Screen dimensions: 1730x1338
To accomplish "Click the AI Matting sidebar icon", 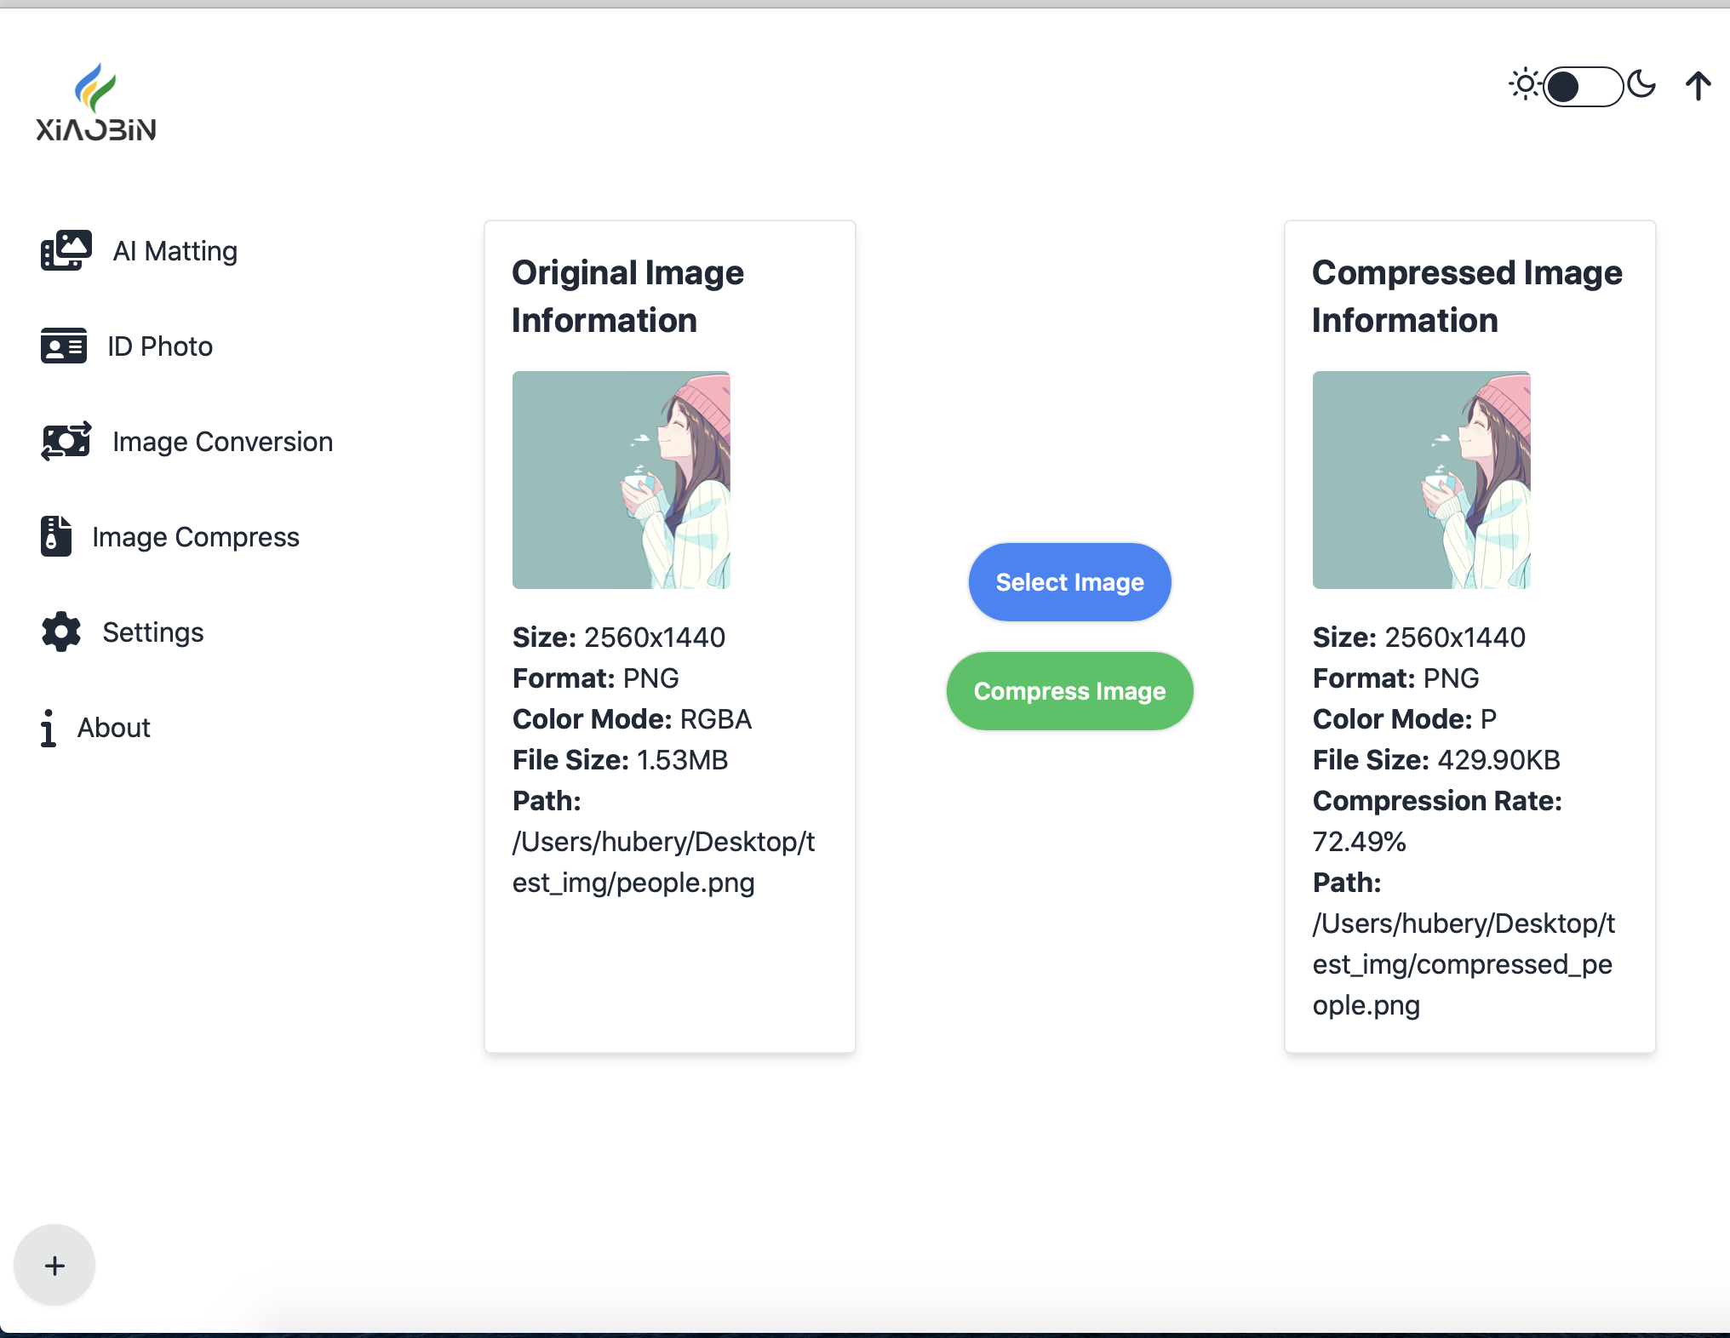I will click(x=66, y=251).
